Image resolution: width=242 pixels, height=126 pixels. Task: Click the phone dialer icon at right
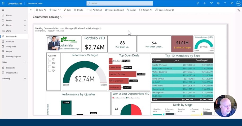pyautogui.click(x=239, y=10)
